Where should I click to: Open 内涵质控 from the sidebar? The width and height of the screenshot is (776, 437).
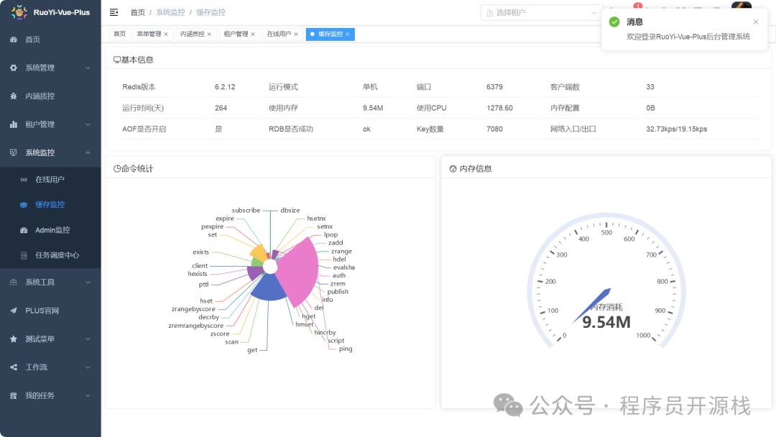(x=50, y=96)
